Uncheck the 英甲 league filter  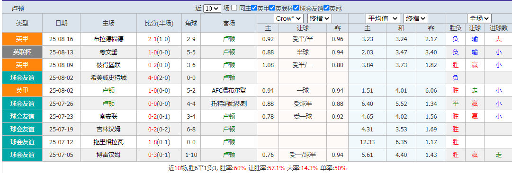(x=254, y=8)
